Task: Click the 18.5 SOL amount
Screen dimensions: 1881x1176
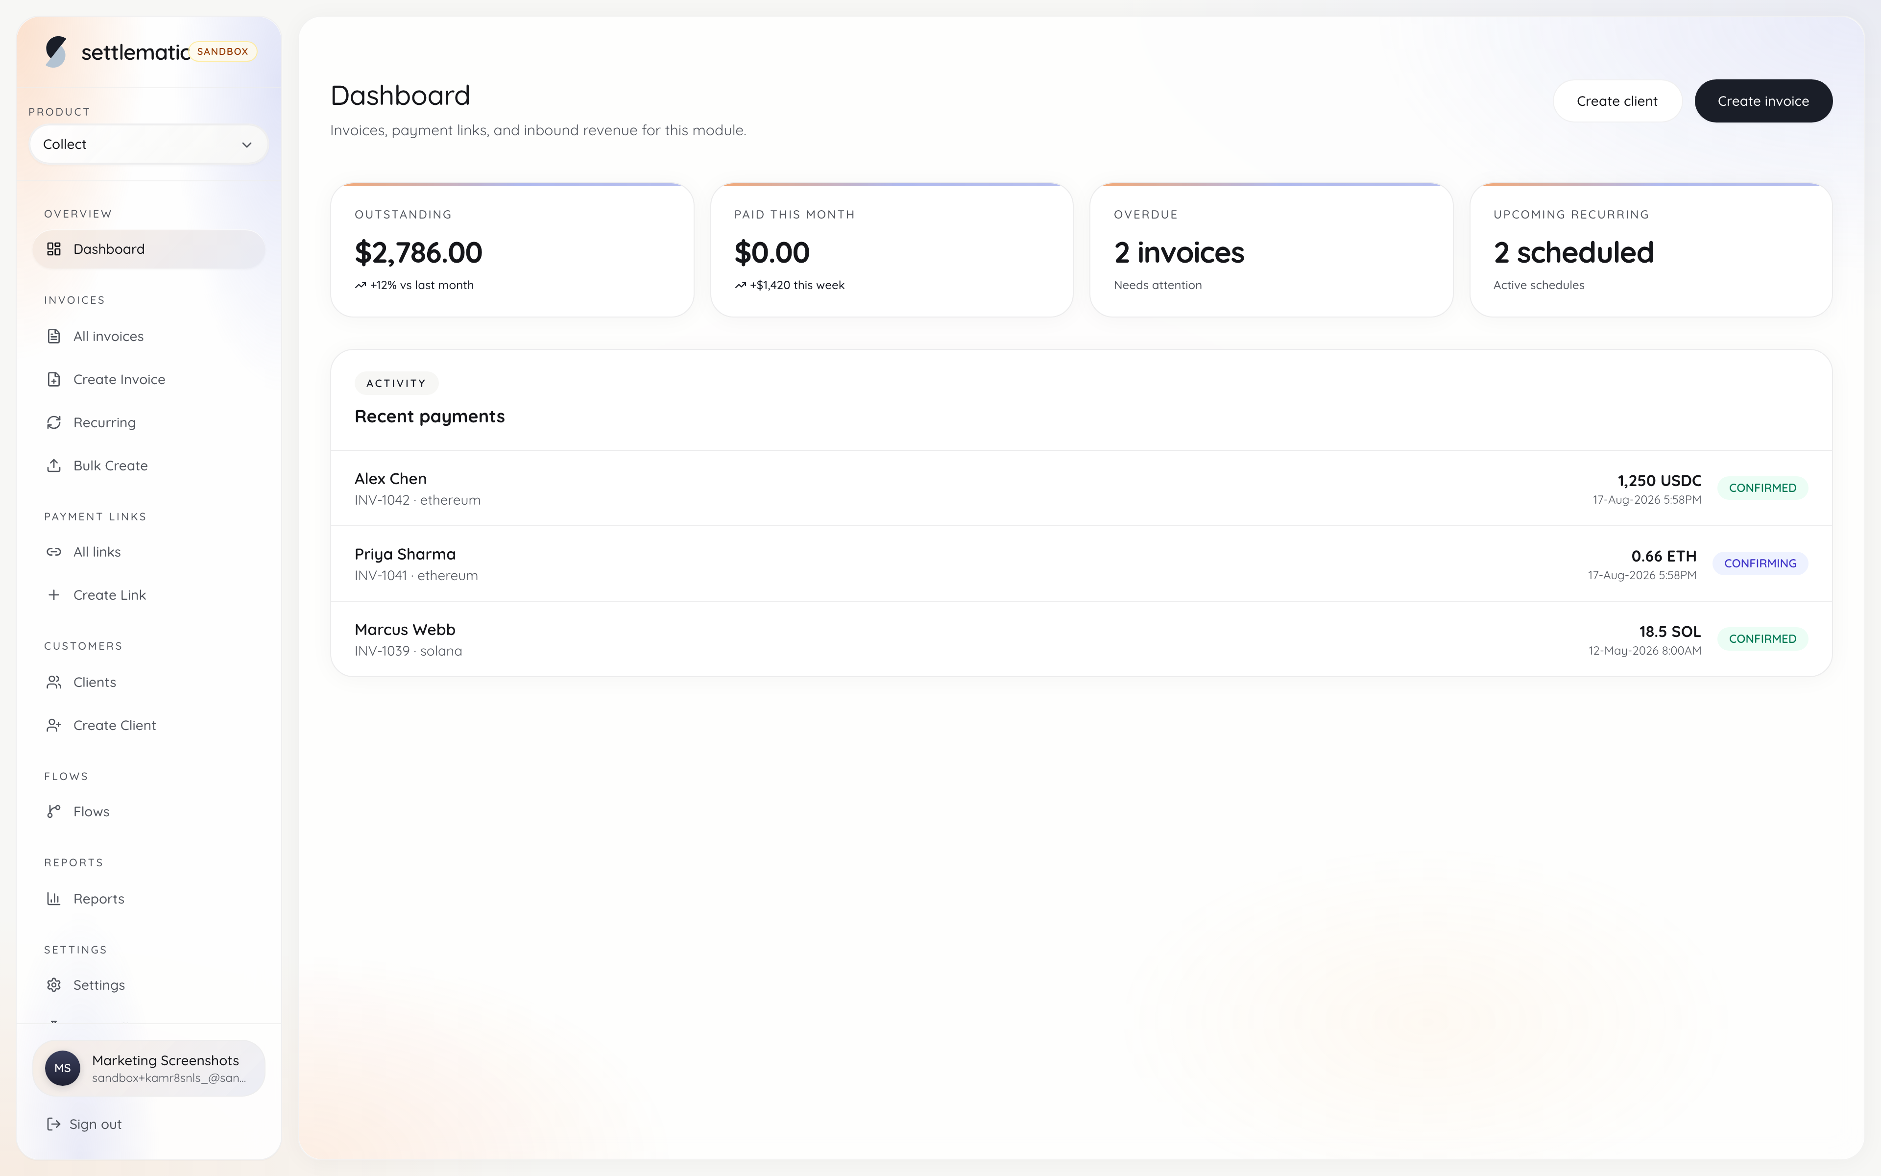Action: click(x=1669, y=632)
